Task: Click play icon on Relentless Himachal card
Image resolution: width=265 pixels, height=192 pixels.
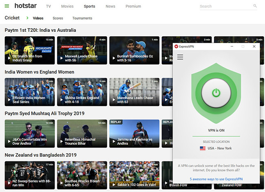Action: click(62, 141)
